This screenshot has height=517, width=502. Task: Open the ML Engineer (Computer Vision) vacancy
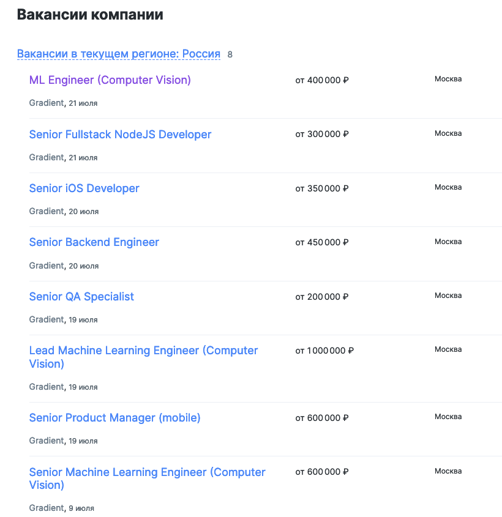click(110, 80)
